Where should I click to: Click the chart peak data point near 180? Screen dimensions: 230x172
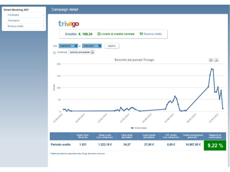click(x=212, y=69)
